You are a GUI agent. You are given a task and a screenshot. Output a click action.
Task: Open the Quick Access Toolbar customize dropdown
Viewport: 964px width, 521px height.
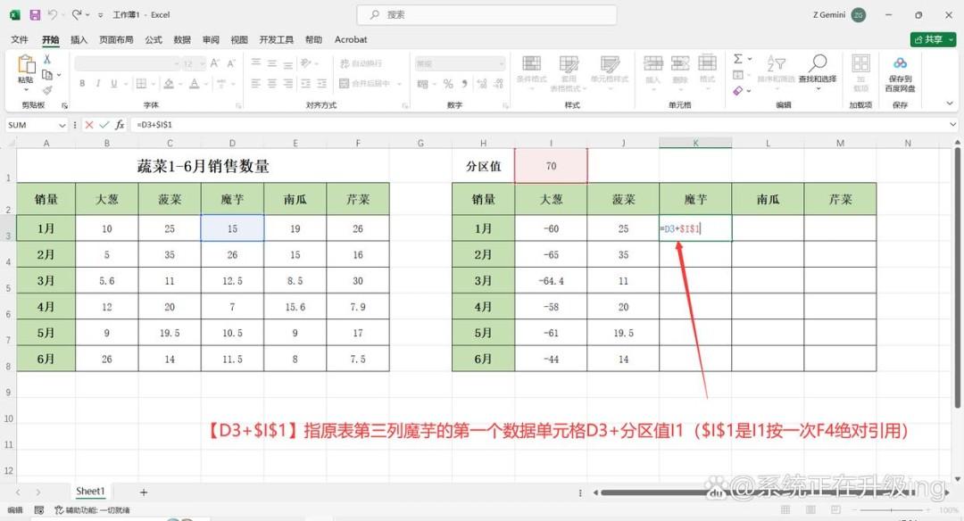100,15
